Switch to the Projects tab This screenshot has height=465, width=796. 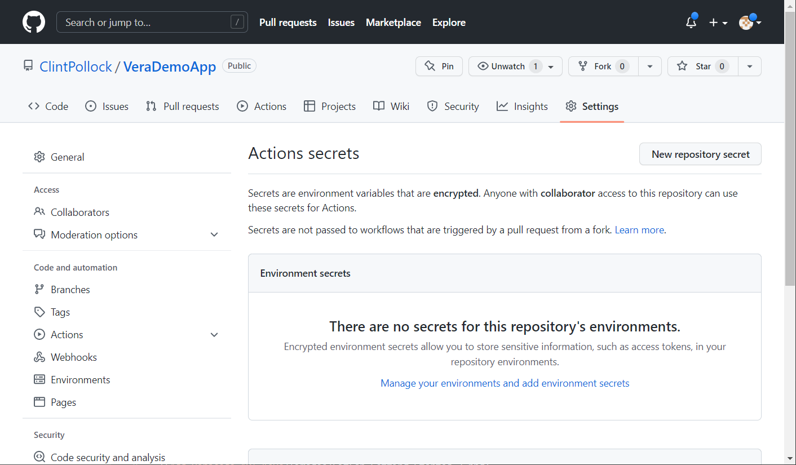point(330,107)
